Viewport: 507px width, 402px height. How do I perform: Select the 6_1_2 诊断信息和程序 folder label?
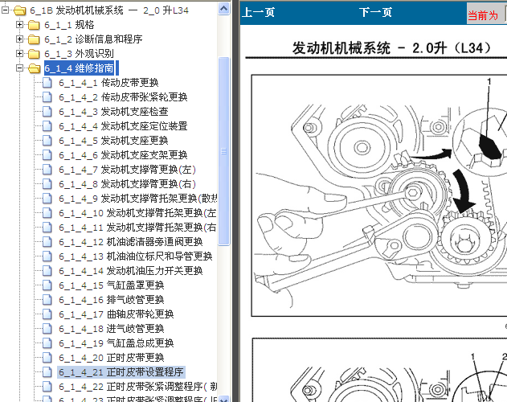[93, 39]
